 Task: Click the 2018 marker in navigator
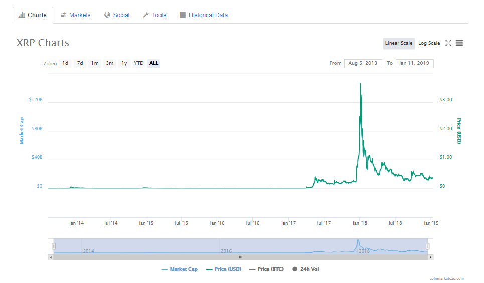(x=364, y=251)
